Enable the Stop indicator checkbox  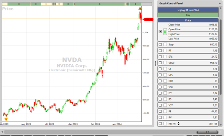pyautogui.click(x=160, y=44)
